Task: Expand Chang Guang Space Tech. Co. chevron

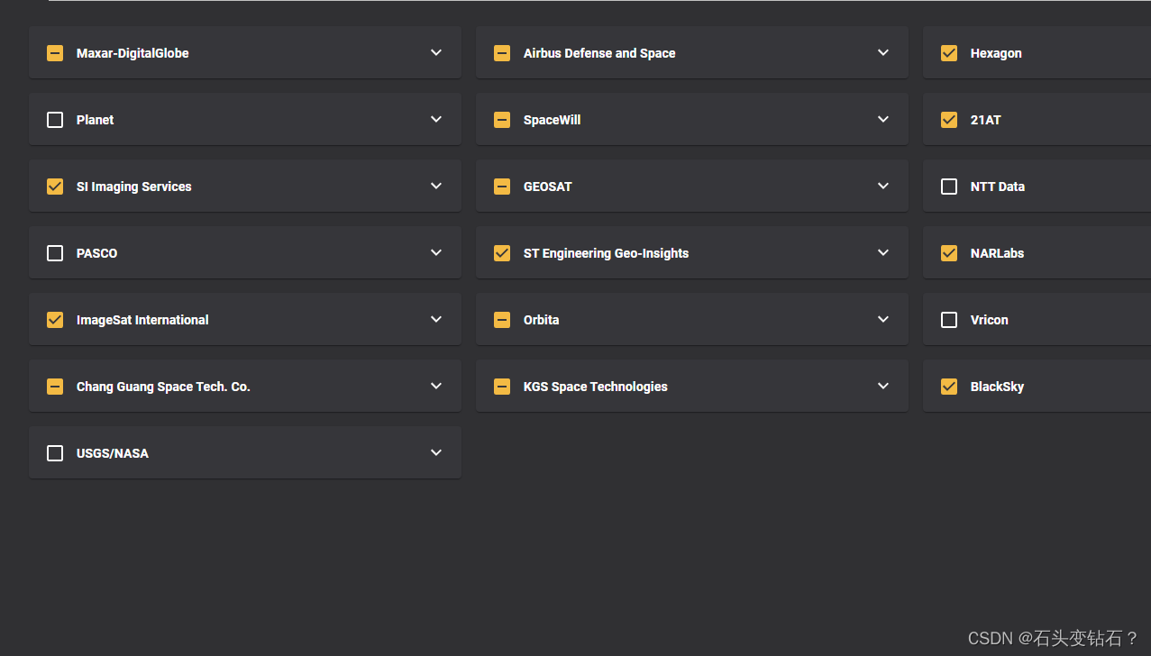Action: 436,387
